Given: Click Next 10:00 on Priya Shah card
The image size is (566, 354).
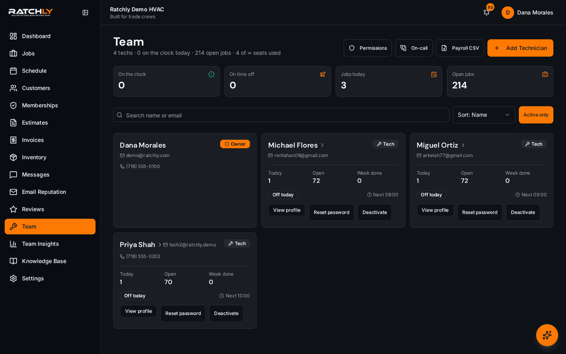Looking at the screenshot, I should coord(235,296).
